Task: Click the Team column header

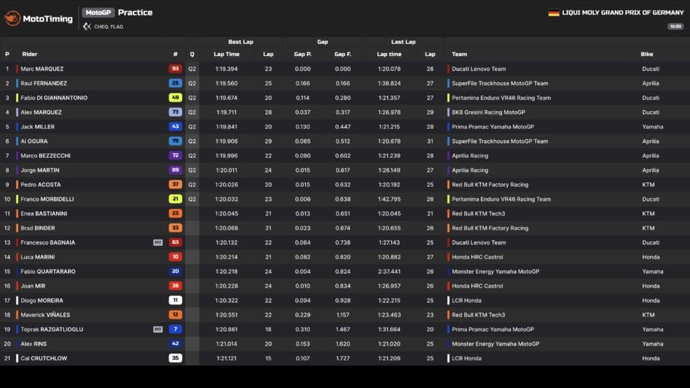Action: 459,54
